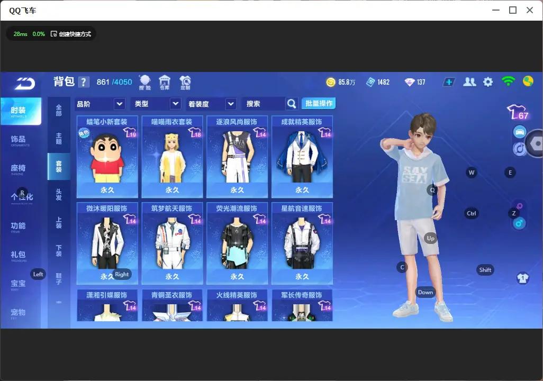Select the 头发 hair subcategory
The image size is (543, 381).
click(59, 195)
